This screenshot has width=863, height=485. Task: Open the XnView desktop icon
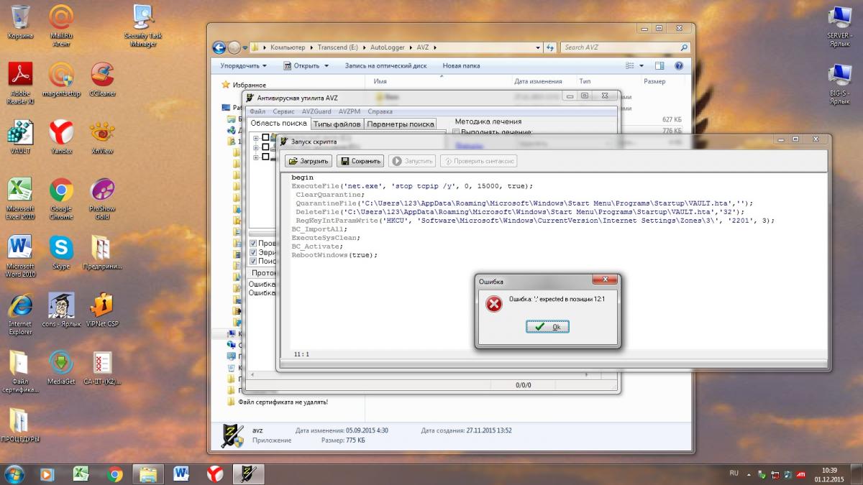tap(102, 137)
